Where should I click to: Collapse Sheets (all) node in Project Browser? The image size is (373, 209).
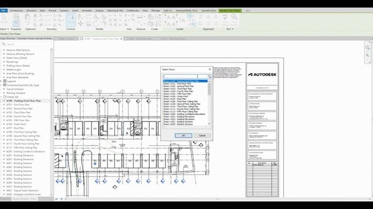(1, 97)
